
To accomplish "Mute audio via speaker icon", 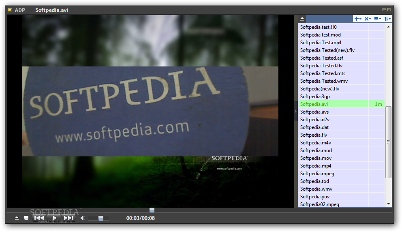I will (83, 218).
